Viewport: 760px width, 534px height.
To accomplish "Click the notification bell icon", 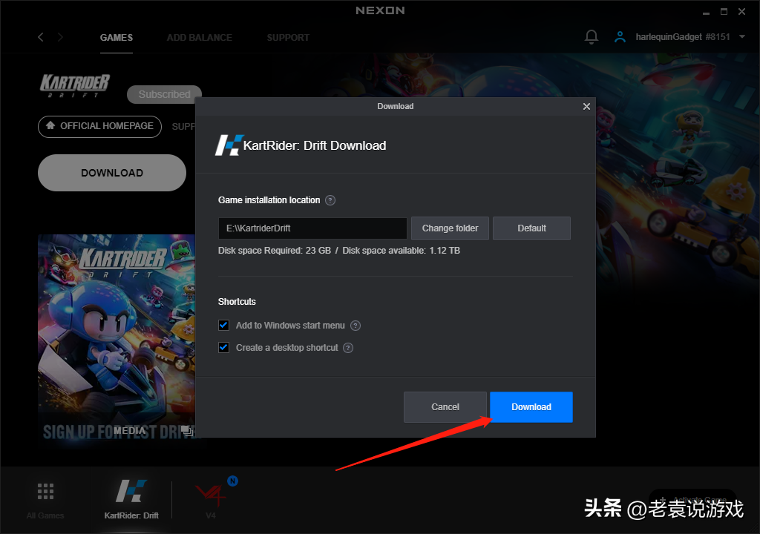I will [592, 36].
